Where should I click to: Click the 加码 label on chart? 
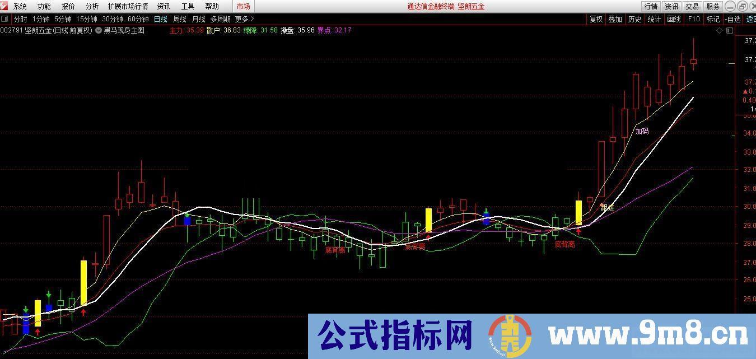pos(642,131)
